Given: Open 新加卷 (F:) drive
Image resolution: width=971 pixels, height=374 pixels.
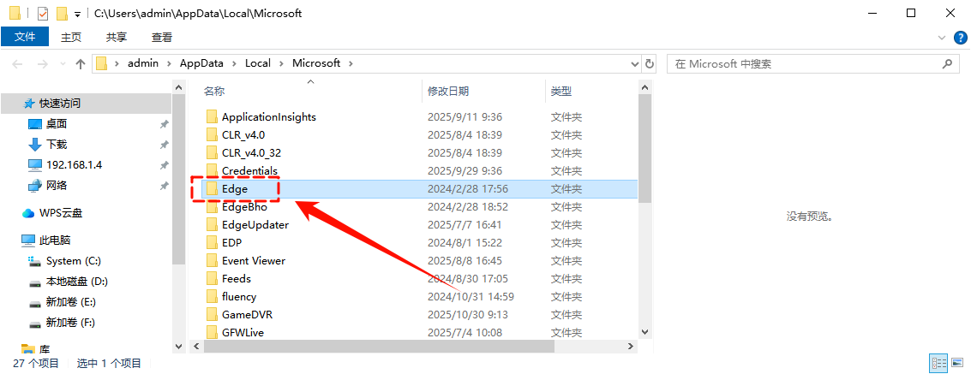Looking at the screenshot, I should 70,323.
